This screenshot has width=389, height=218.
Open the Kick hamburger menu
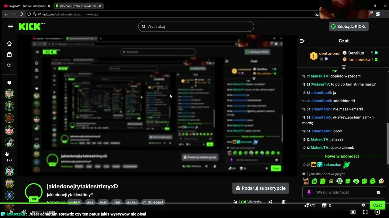[x=11, y=26]
